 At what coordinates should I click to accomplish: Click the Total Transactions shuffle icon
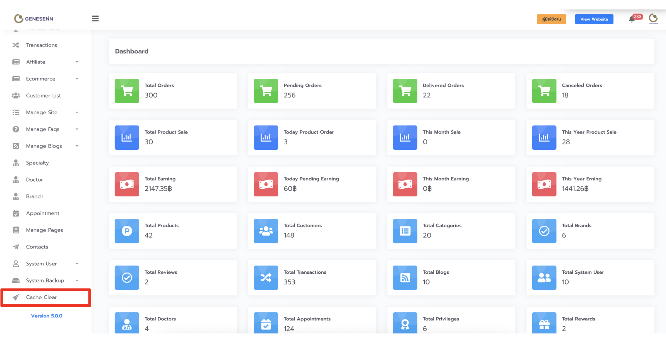266,278
